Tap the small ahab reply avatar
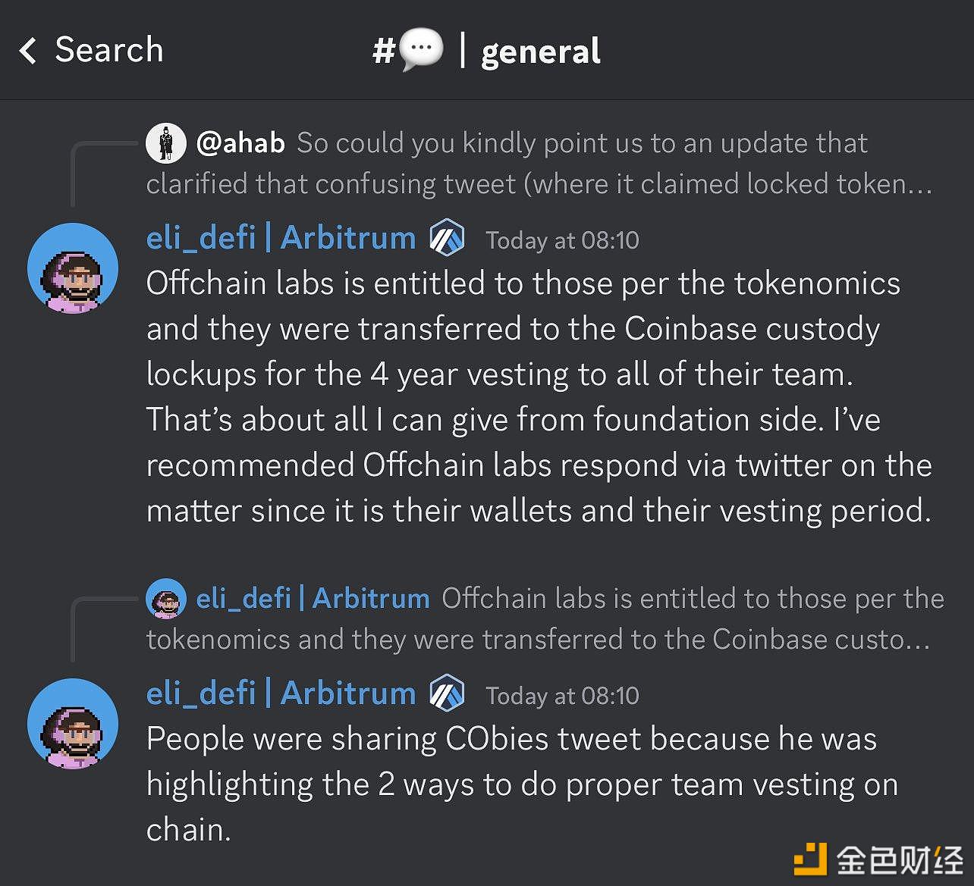This screenshot has width=974, height=886. pyautogui.click(x=165, y=142)
